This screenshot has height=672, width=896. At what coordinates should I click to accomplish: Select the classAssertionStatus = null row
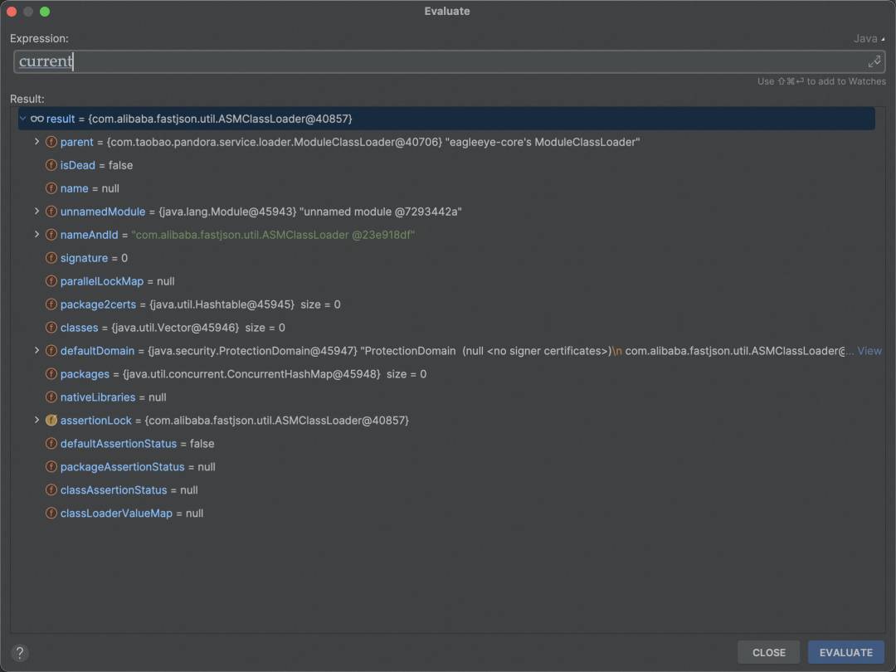446,489
